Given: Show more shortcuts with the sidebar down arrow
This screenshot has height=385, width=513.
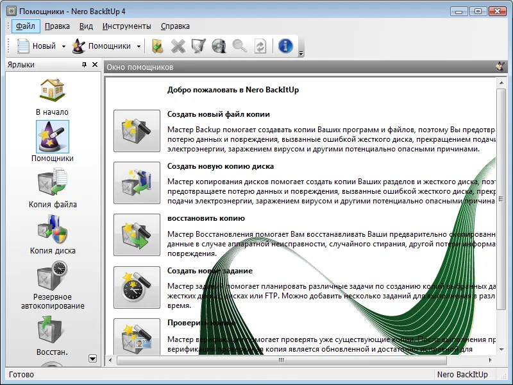Looking at the screenshot, I should (92, 359).
